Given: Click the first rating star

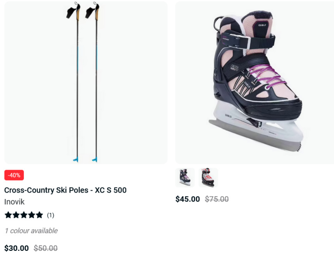Looking at the screenshot, I should tap(8, 215).
